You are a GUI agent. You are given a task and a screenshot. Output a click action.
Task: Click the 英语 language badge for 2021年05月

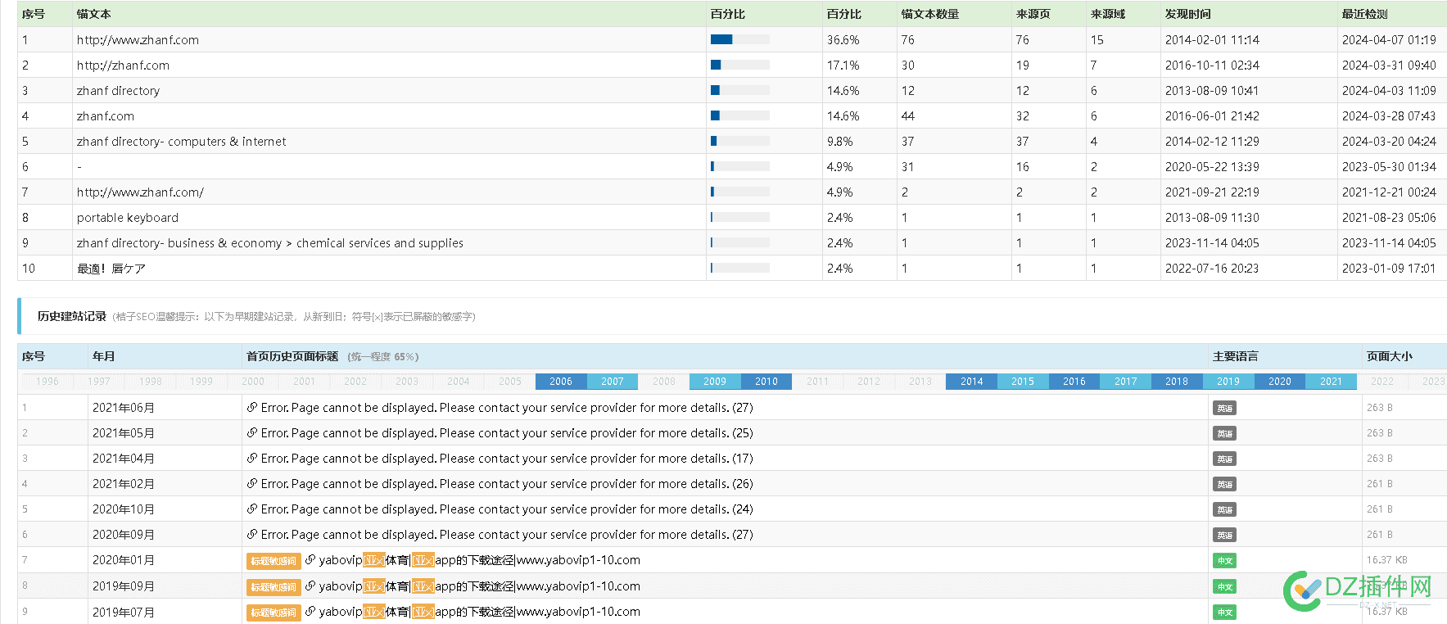point(1224,433)
